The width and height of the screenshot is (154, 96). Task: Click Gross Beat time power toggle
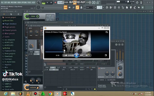[37, 16]
